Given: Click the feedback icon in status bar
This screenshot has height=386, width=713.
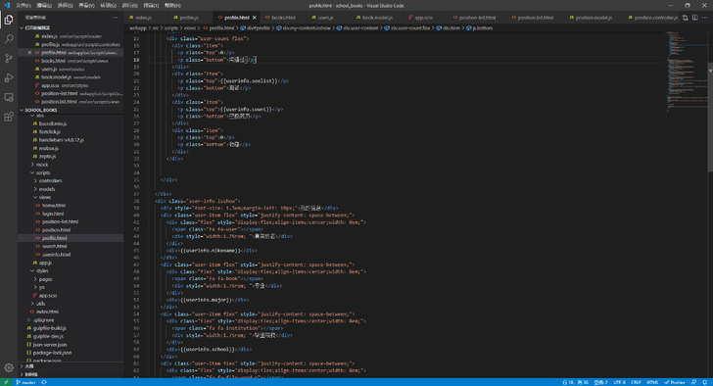Looking at the screenshot, I should [x=693, y=382].
